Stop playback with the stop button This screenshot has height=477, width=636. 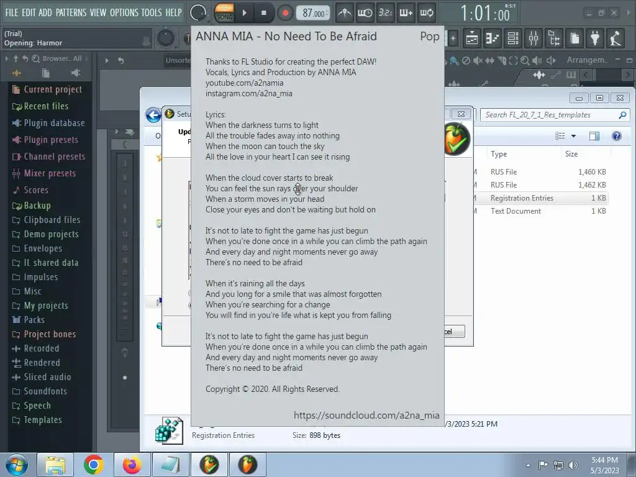[263, 13]
